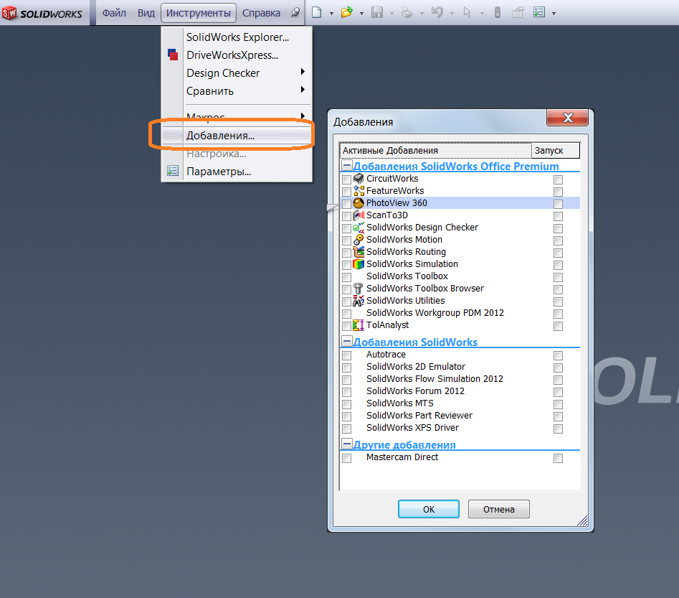Open a file via folder icon
Screen dimensions: 679x598
point(346,13)
